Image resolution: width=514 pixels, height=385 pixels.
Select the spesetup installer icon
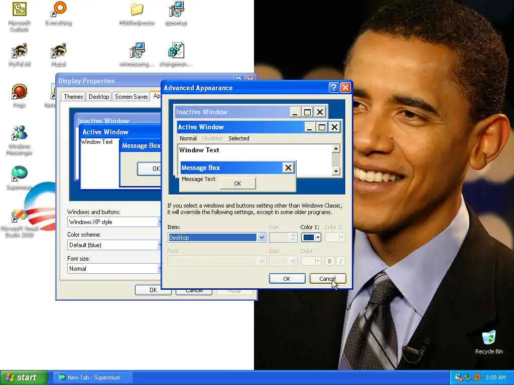(176, 14)
